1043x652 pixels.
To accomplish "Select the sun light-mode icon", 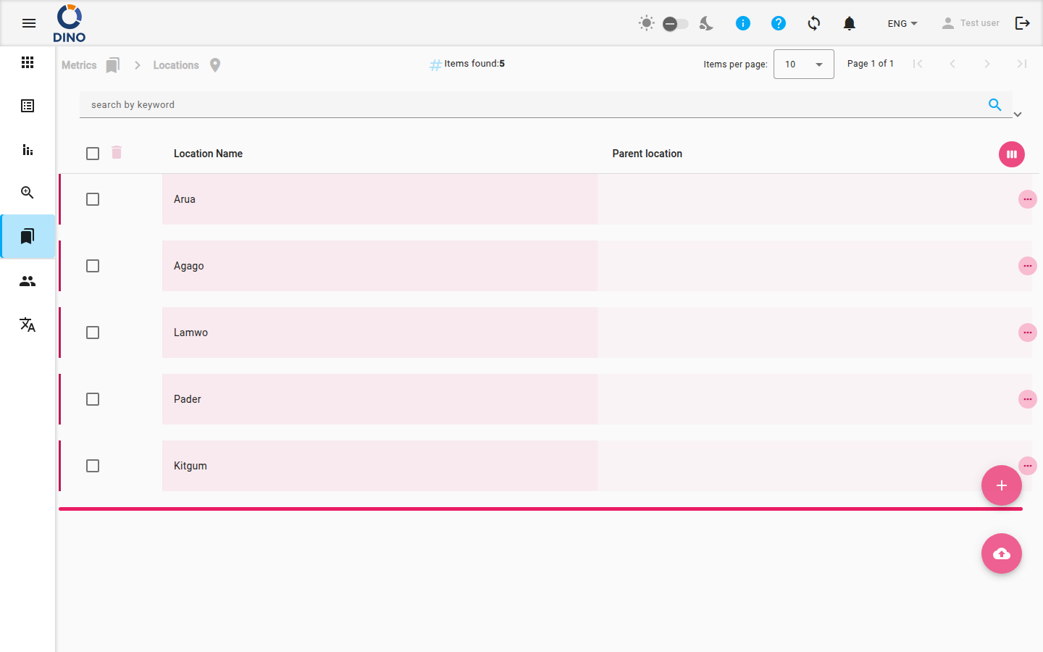I will point(646,23).
